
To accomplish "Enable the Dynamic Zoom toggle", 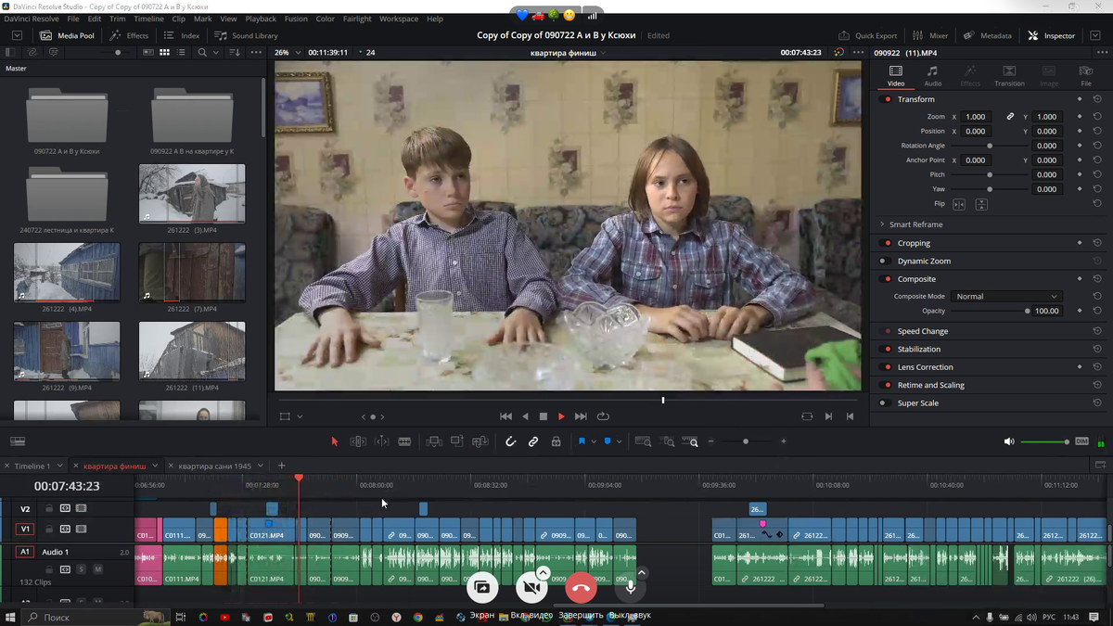I will point(886,262).
